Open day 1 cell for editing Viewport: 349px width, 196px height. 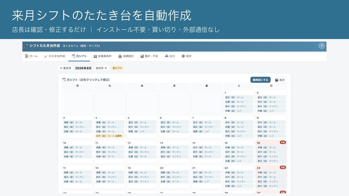pyautogui.click(x=239, y=102)
